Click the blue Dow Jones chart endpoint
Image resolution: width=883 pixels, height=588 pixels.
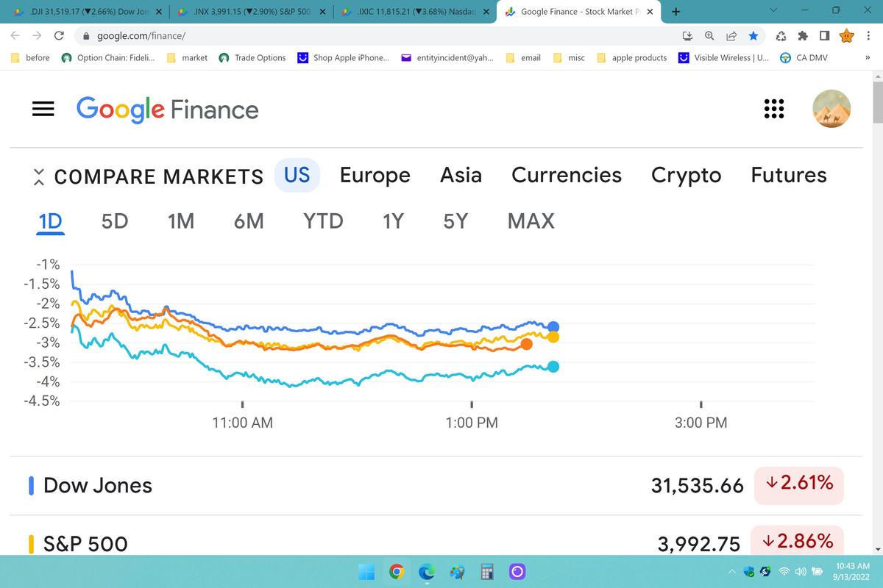pyautogui.click(x=553, y=327)
